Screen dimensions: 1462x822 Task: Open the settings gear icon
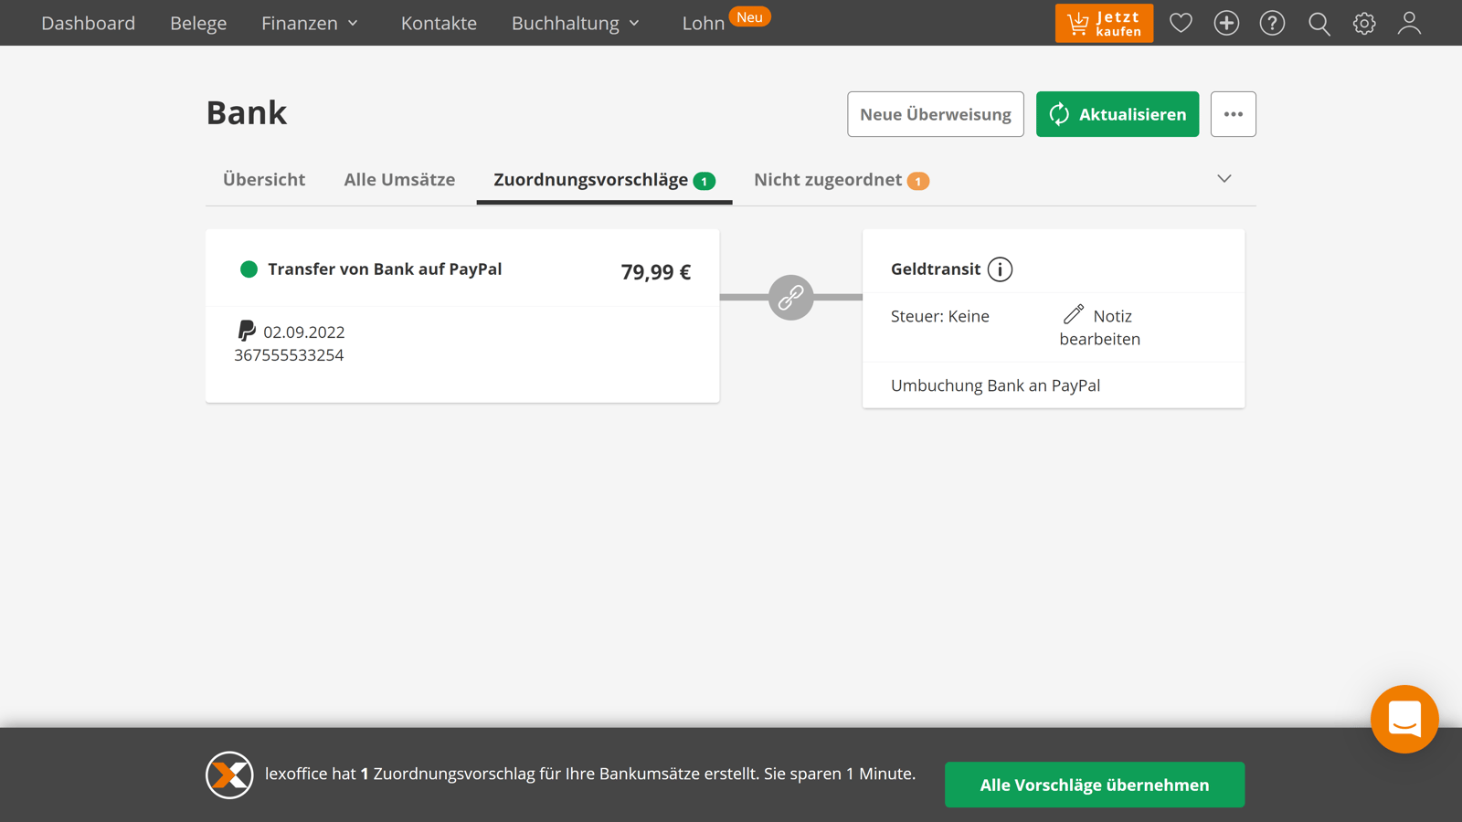[x=1364, y=23]
